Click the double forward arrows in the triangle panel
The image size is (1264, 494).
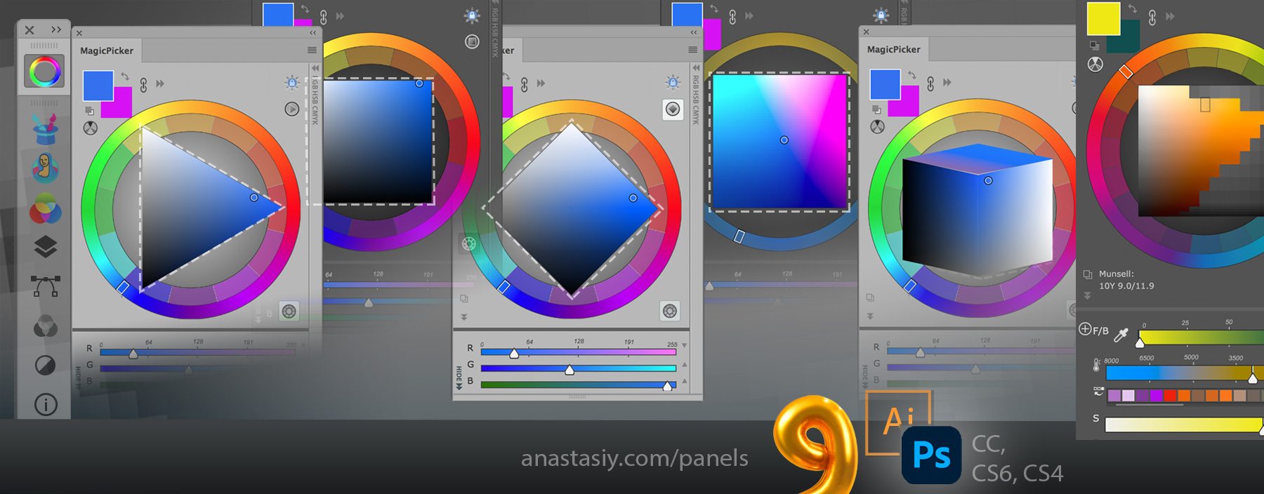(160, 84)
